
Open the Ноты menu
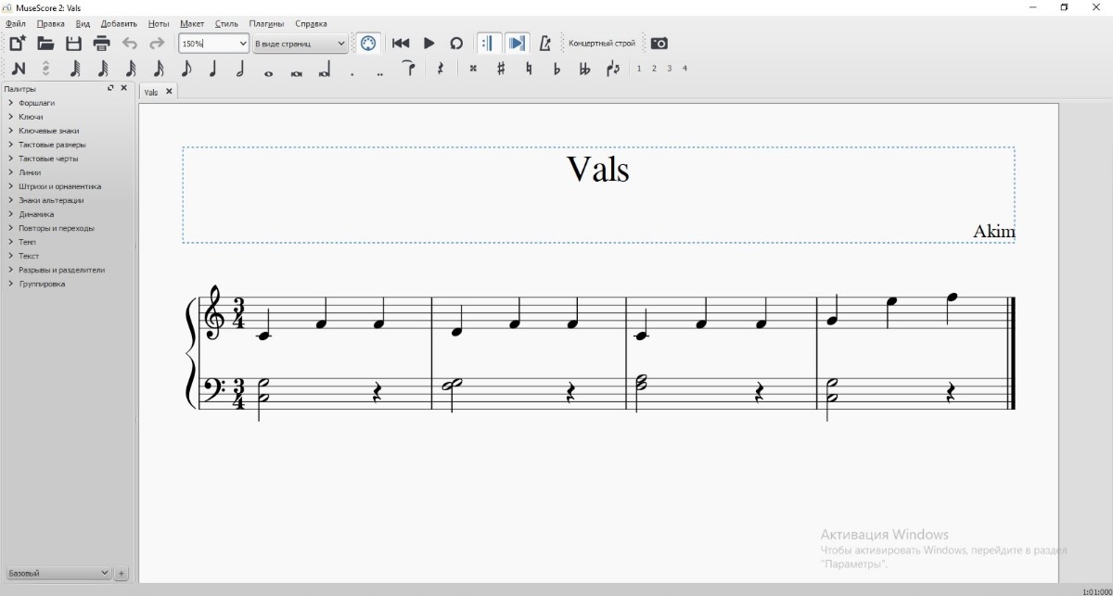[159, 23]
